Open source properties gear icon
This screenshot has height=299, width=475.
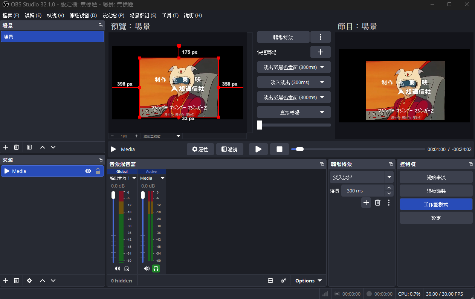29,281
